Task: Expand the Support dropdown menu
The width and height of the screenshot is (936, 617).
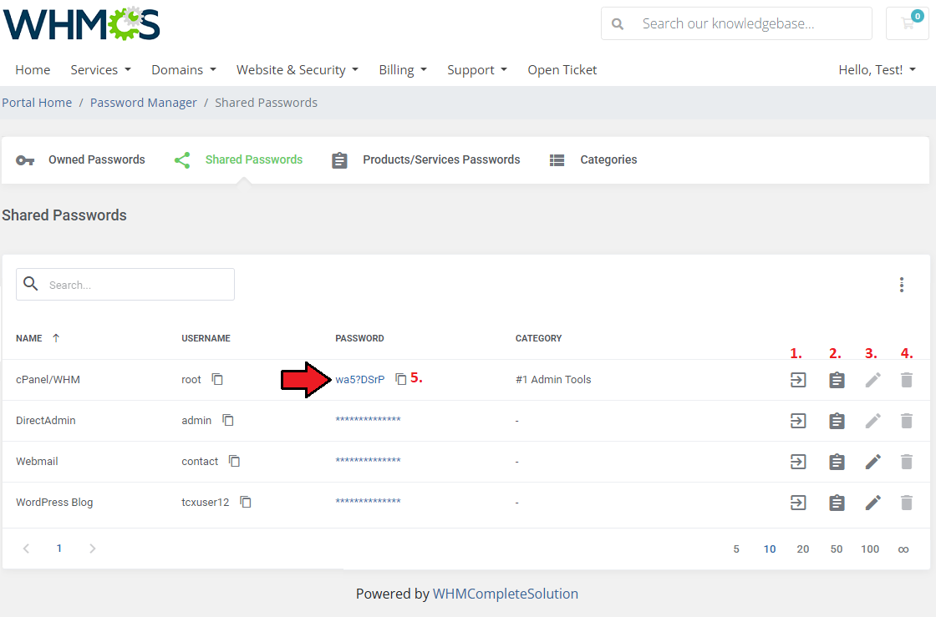Action: [477, 70]
